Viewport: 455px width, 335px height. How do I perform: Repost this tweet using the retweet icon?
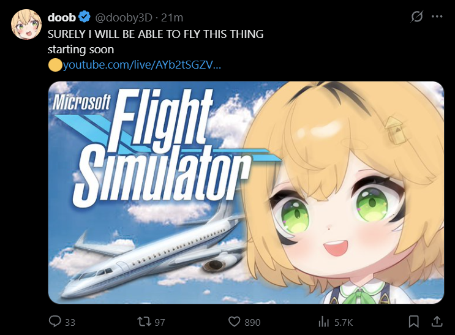pos(144,322)
